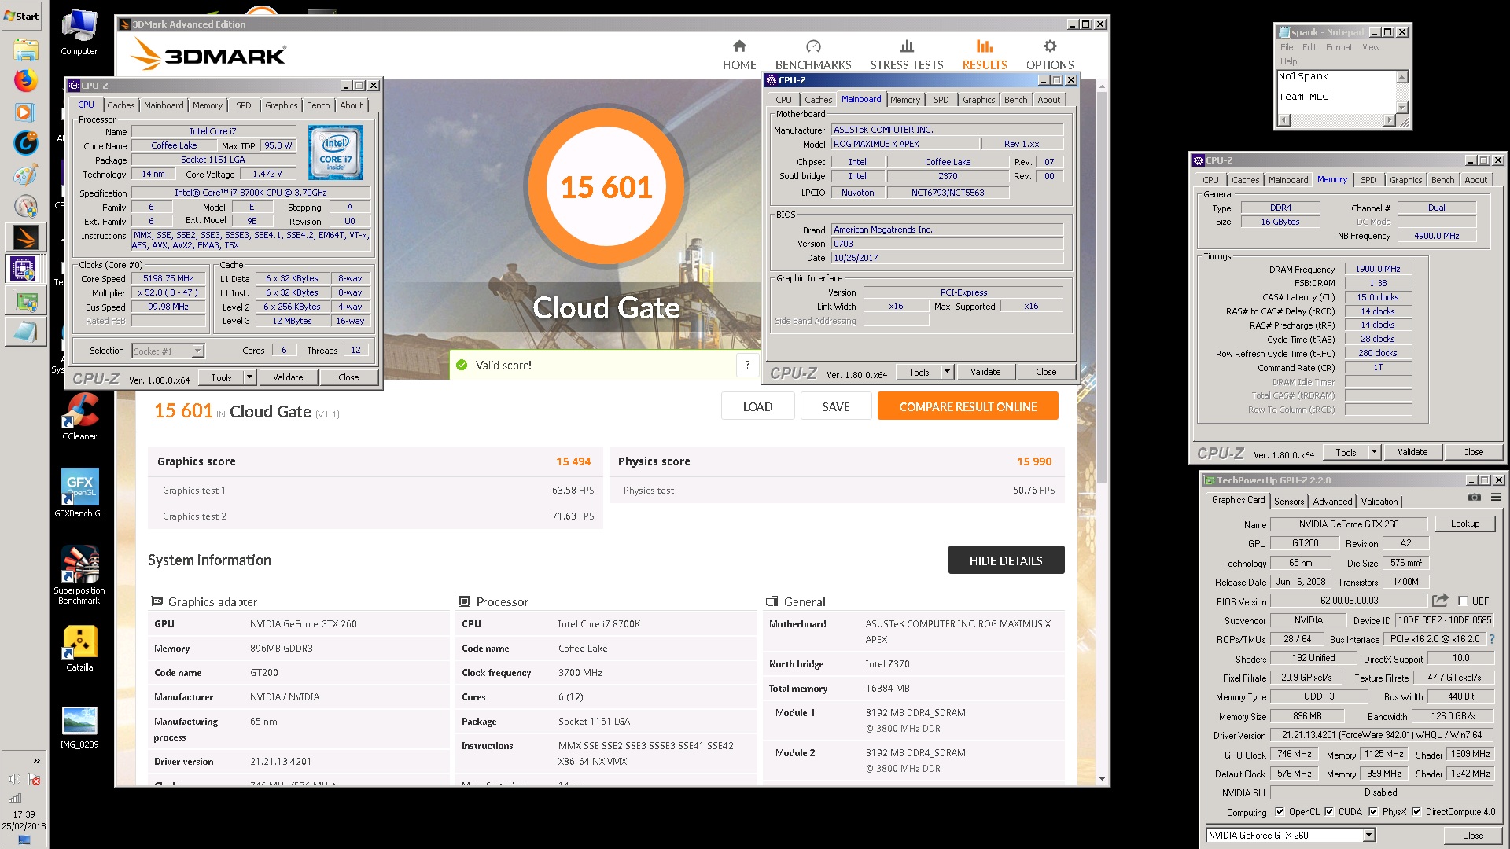The height and width of the screenshot is (849, 1510).
Task: Select Graphics tab in Memory CPU-Z window
Action: [x=1405, y=180]
